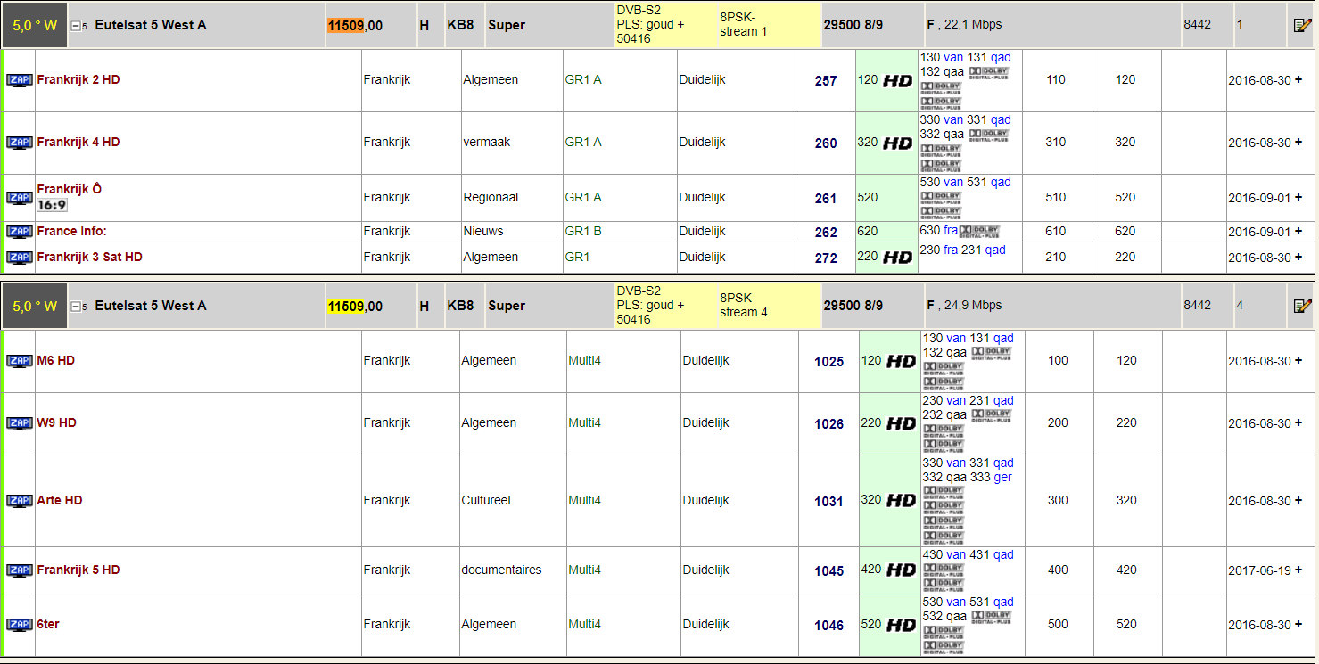The height and width of the screenshot is (664, 1319).
Task: Click the Dolby Digital Plus icon in France Info row
Action: pos(979,231)
